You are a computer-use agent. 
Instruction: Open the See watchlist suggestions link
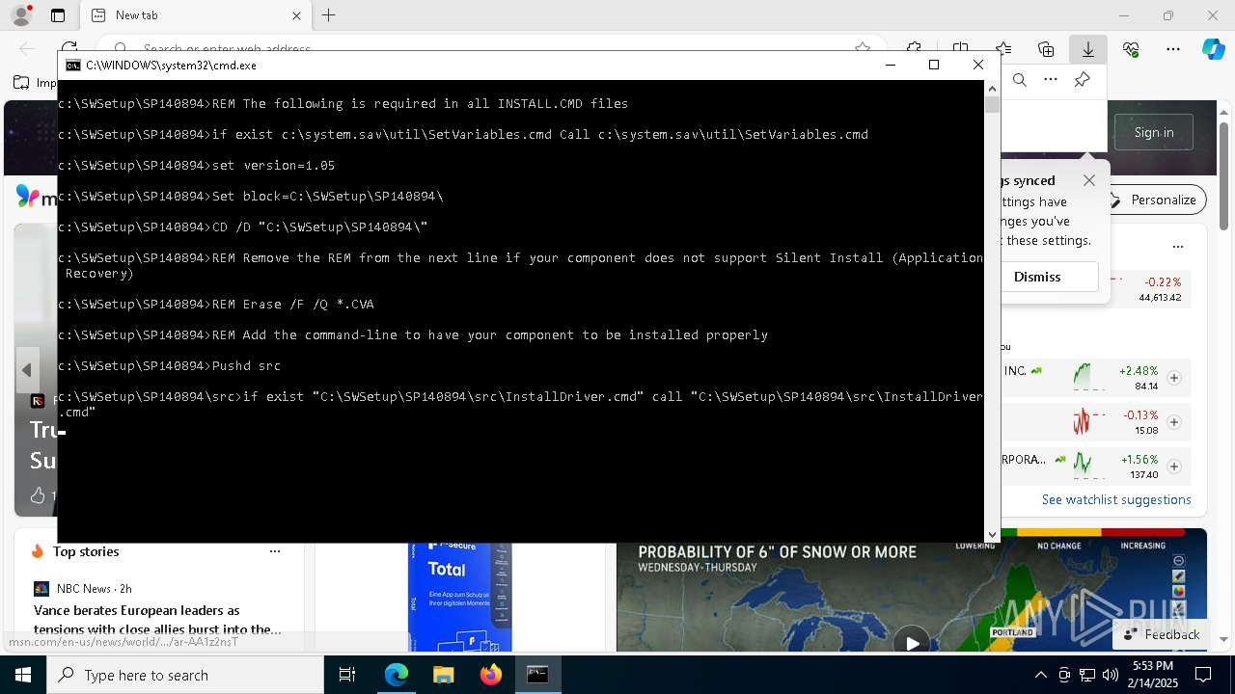coord(1116,499)
